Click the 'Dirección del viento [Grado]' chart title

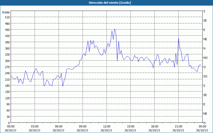[x=110, y=3]
